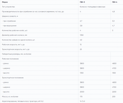This screenshot has height=103, width=123.
Task: Click the ГВН-3 column header
Action: coord(82,2)
